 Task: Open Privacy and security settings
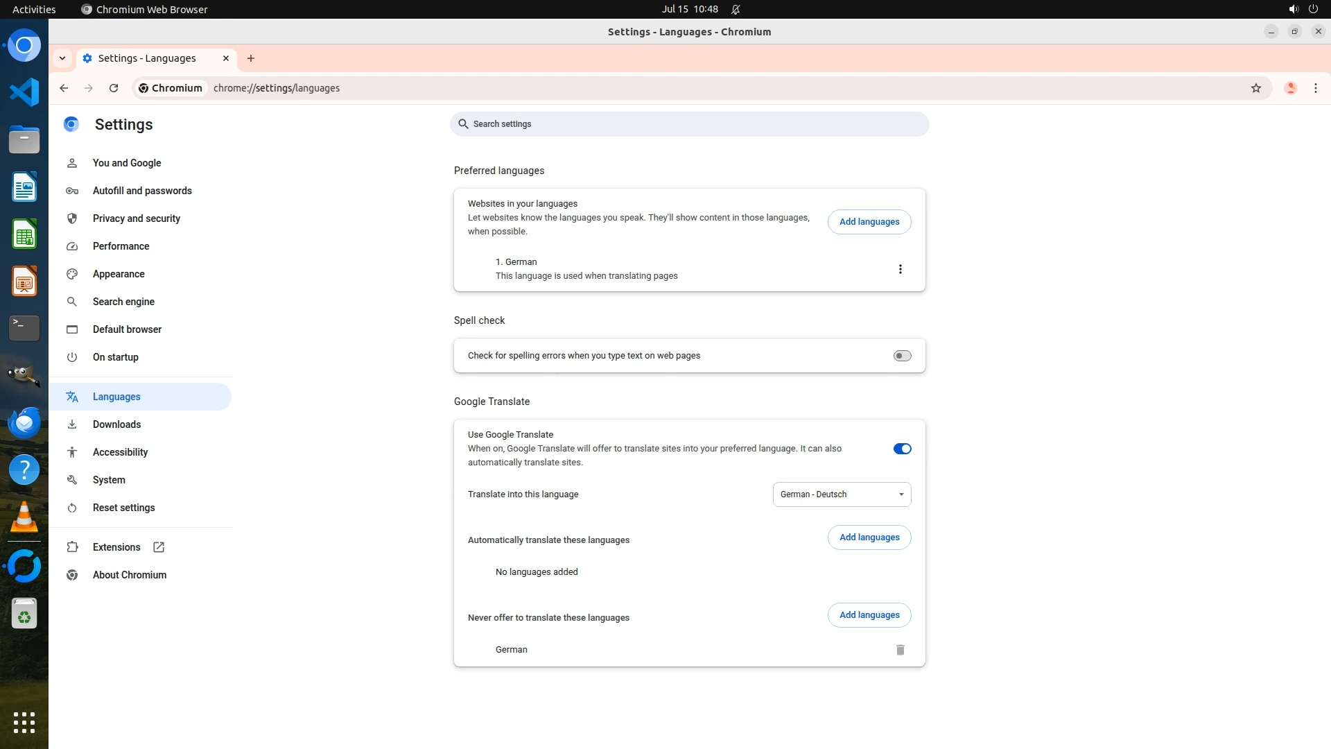[x=136, y=218]
